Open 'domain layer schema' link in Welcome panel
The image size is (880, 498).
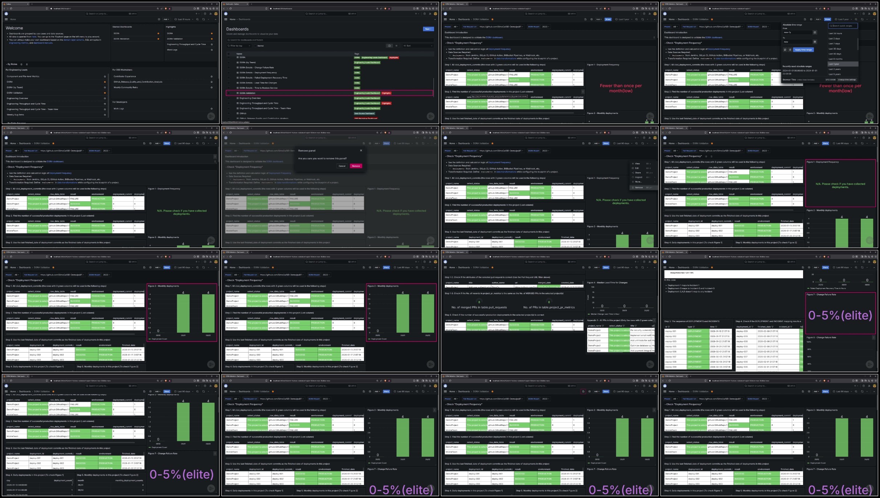point(74,40)
